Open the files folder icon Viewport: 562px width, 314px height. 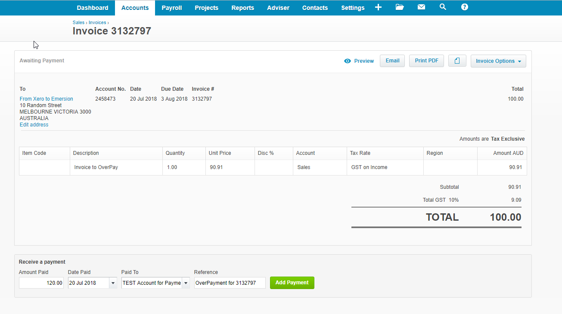(x=400, y=7)
